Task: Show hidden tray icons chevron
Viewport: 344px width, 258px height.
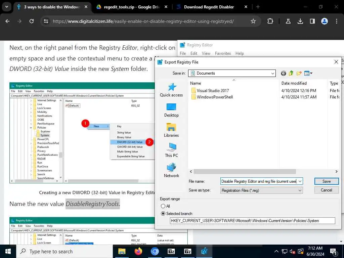Action: click(276, 251)
